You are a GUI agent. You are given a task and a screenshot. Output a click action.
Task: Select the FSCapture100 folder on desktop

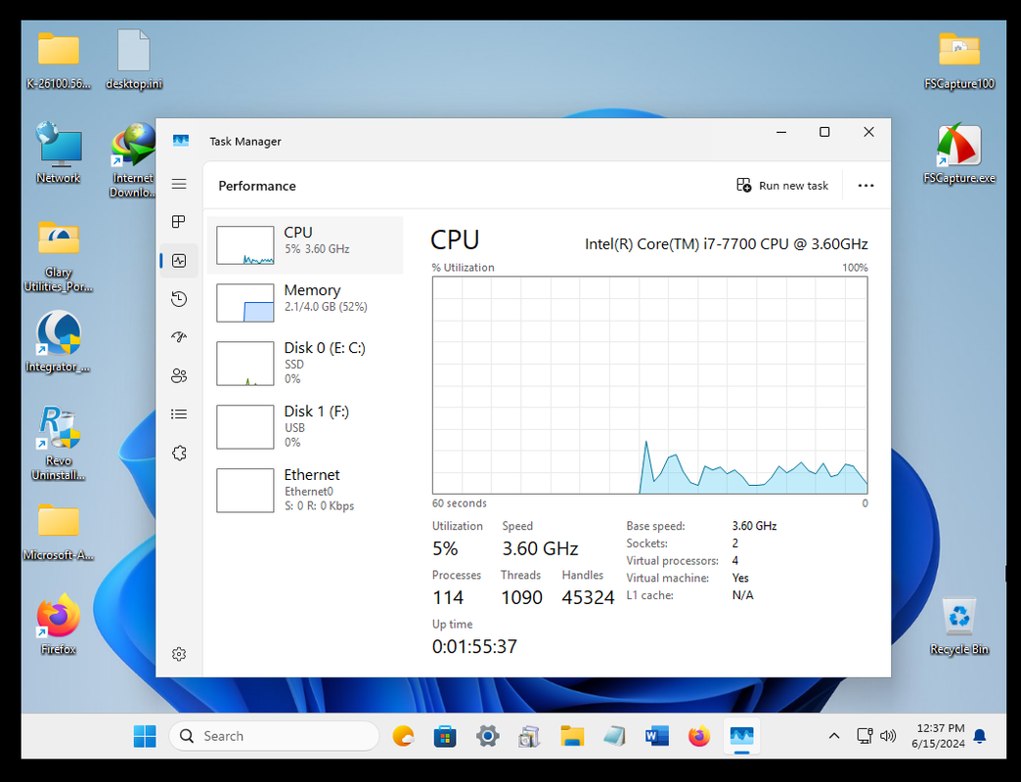click(959, 61)
